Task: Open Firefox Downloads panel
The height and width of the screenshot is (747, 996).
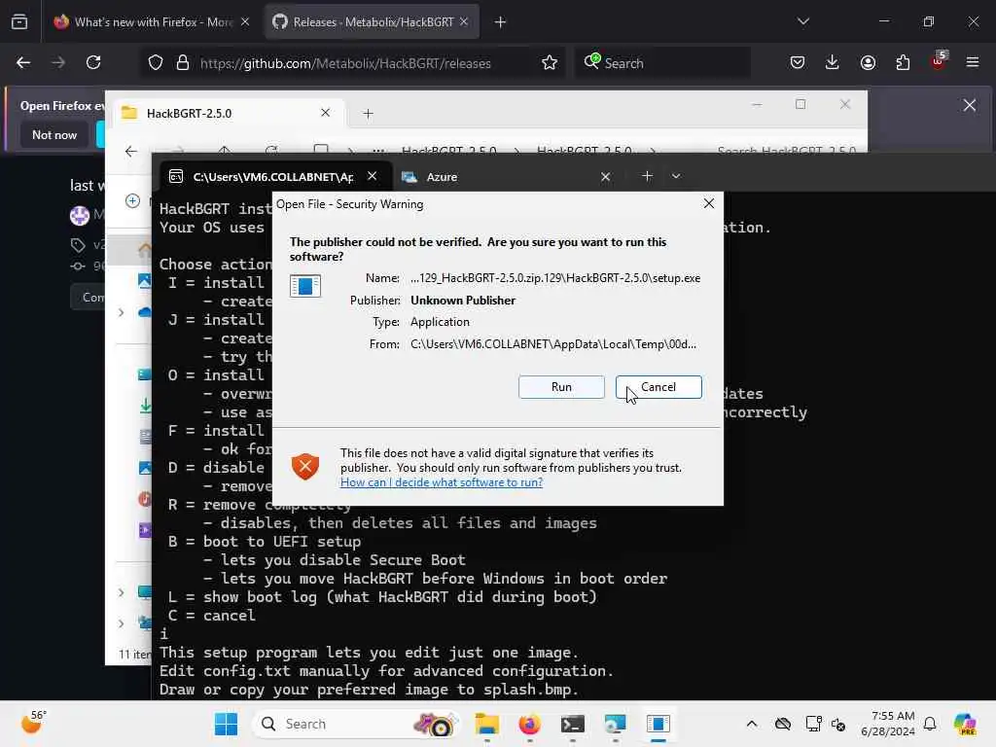Action: point(833,62)
